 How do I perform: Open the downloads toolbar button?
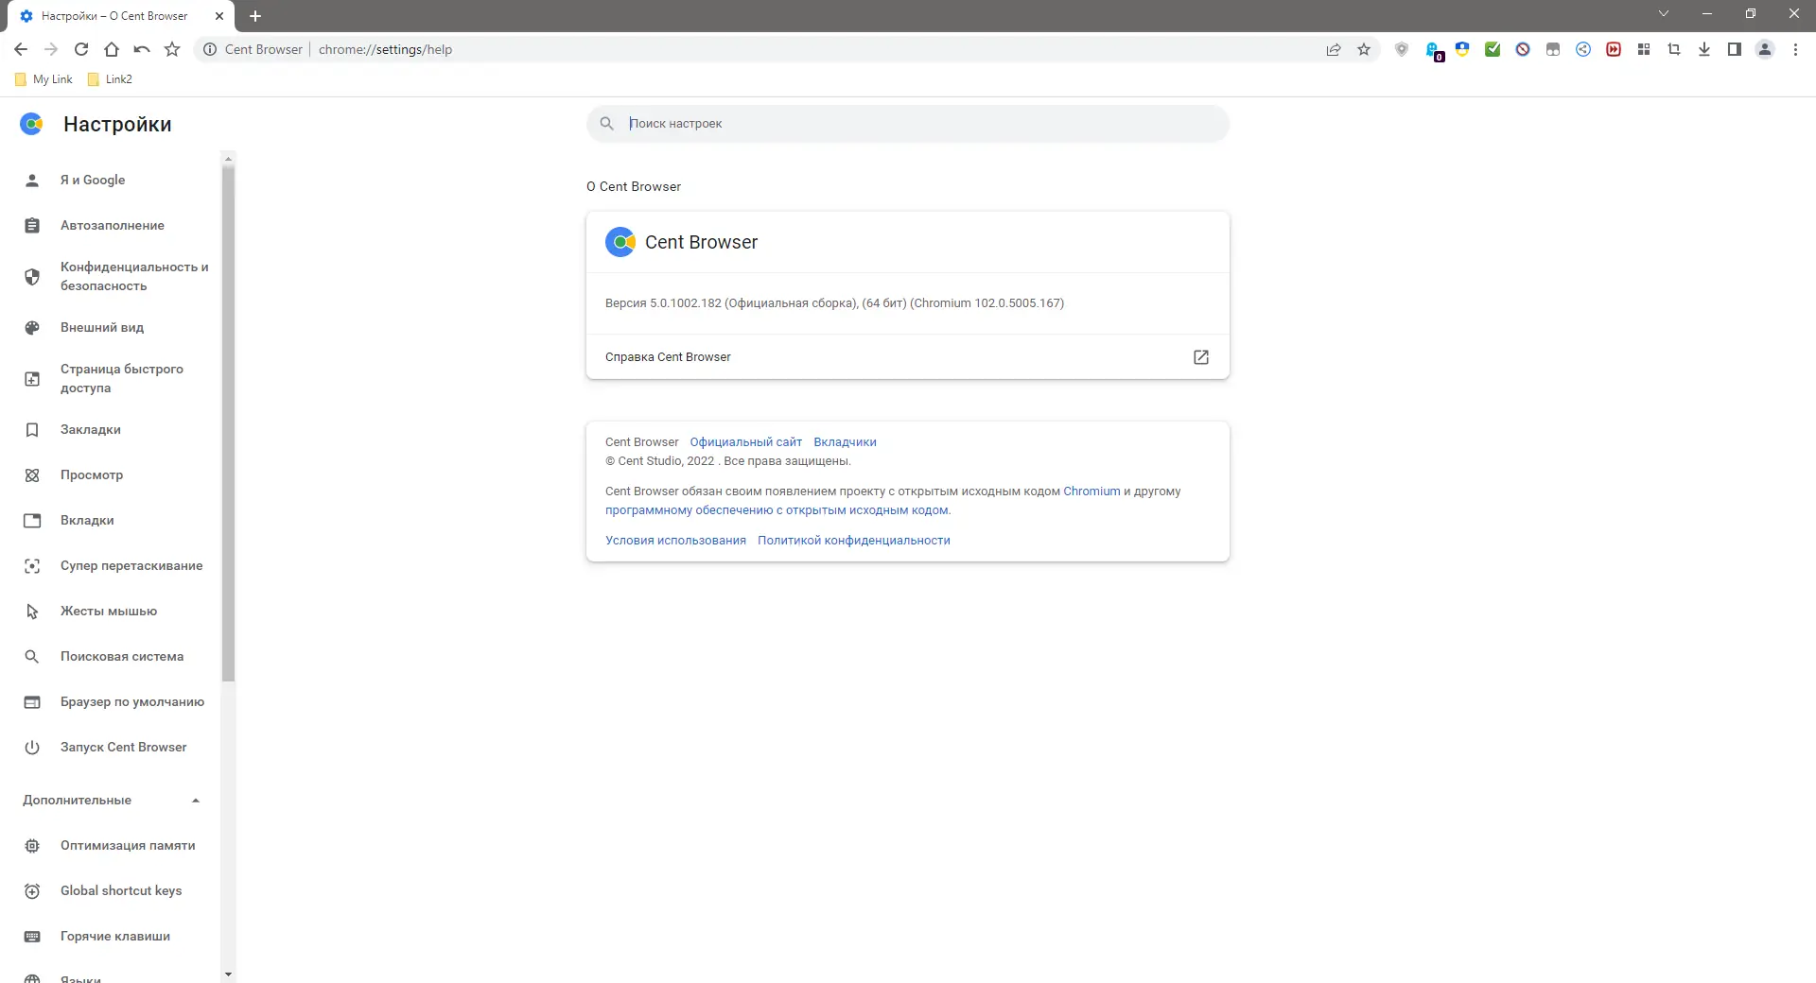click(x=1704, y=49)
